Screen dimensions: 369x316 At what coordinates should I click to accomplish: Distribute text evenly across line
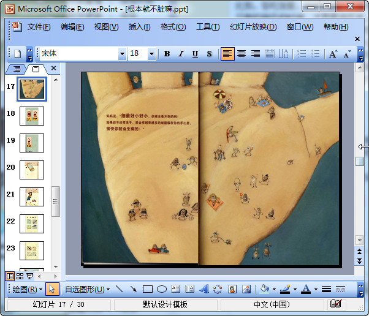270,54
